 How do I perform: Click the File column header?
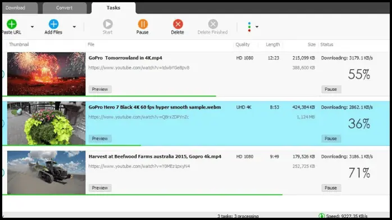[x=91, y=44]
